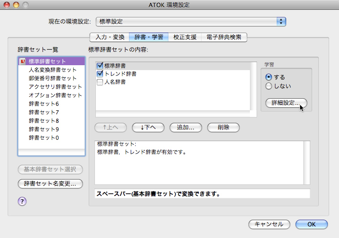Click the ↑上へ button
The width and height of the screenshot is (339, 238).
(111, 127)
